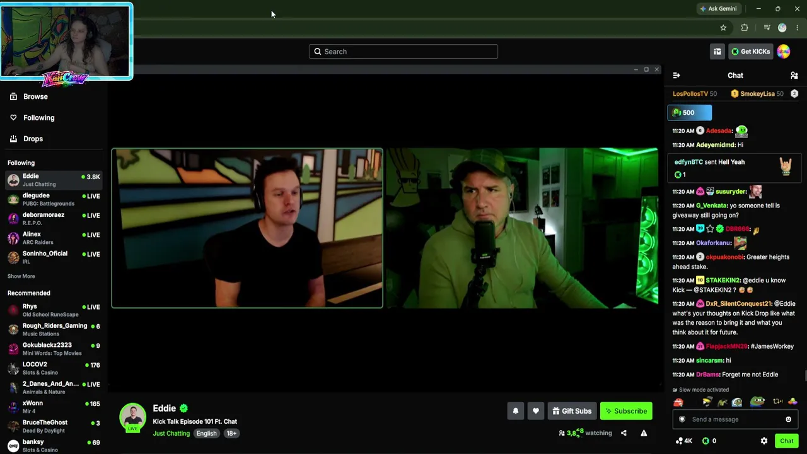Select the Pepe frog face quick emote
The height and width of the screenshot is (454, 807).
[757, 402]
